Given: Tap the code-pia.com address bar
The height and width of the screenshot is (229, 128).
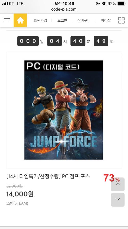Looking at the screenshot, I should click(x=64, y=9).
